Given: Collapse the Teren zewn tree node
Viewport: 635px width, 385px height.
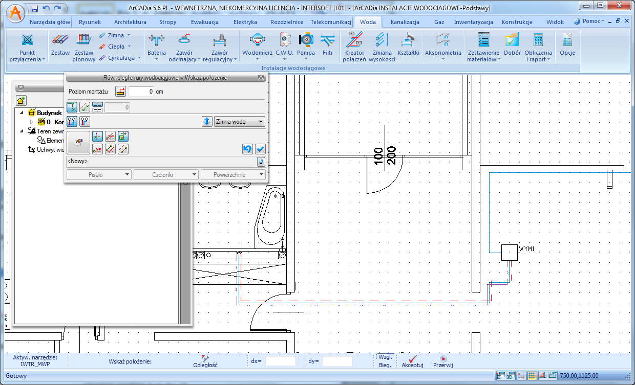Looking at the screenshot, I should [22, 131].
